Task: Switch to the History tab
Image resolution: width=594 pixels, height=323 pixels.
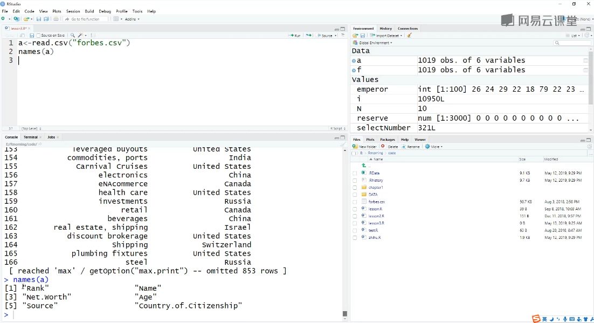Action: coord(385,29)
